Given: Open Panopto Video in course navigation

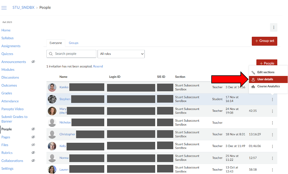Looking at the screenshot, I should coord(12,109).
